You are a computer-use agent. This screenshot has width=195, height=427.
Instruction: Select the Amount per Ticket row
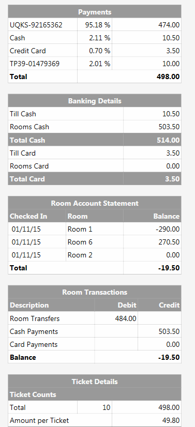pos(95,420)
